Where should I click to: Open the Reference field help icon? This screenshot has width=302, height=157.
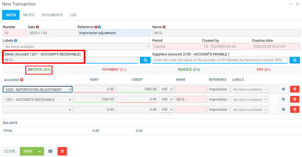tap(99, 27)
